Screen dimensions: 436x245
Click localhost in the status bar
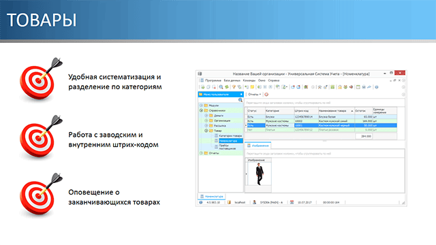point(240,203)
